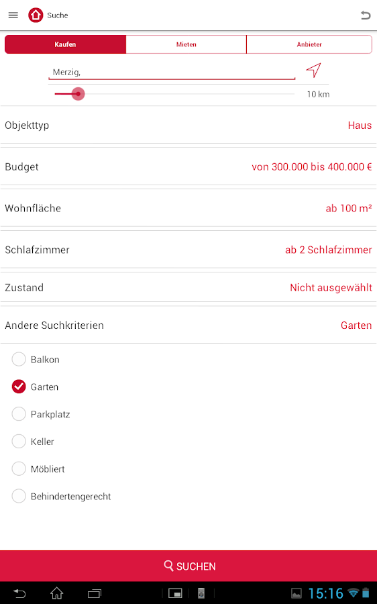Open the Objekttyp selector showing Haus
The image size is (377, 604).
pos(188,125)
